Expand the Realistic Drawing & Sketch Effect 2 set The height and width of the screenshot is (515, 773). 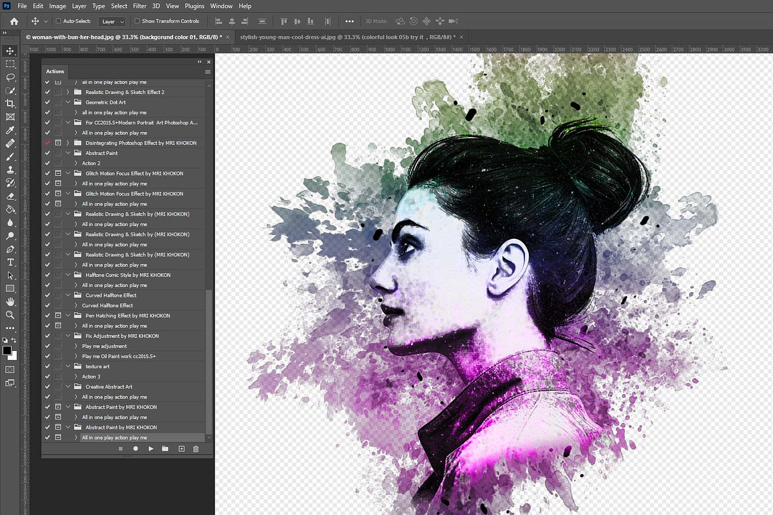[68, 92]
